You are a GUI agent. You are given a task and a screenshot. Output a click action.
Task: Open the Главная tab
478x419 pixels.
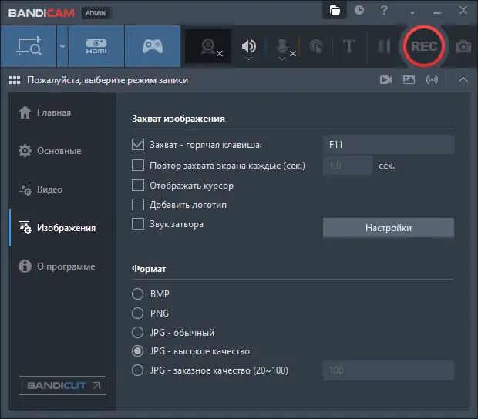point(62,112)
